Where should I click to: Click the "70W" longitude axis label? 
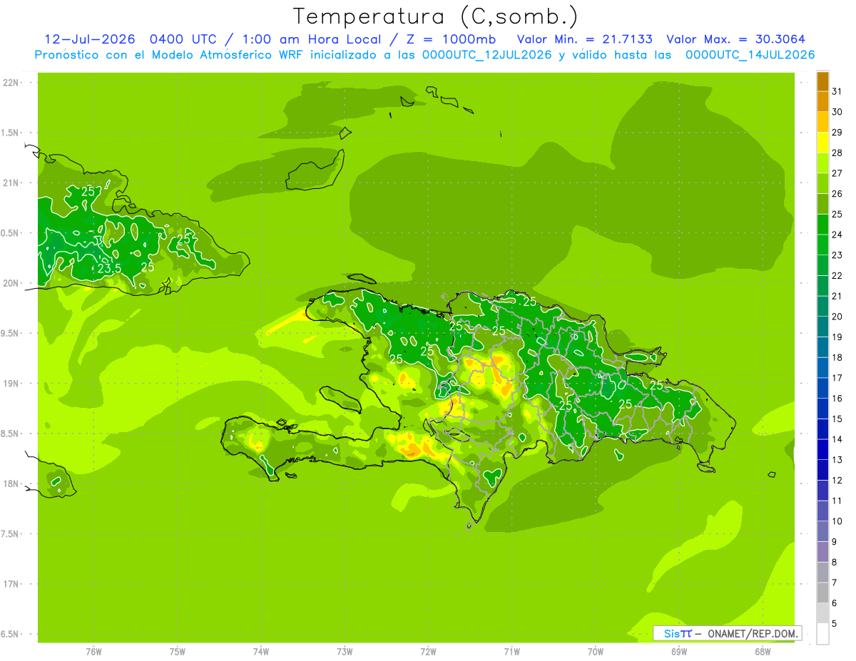pos(596,652)
